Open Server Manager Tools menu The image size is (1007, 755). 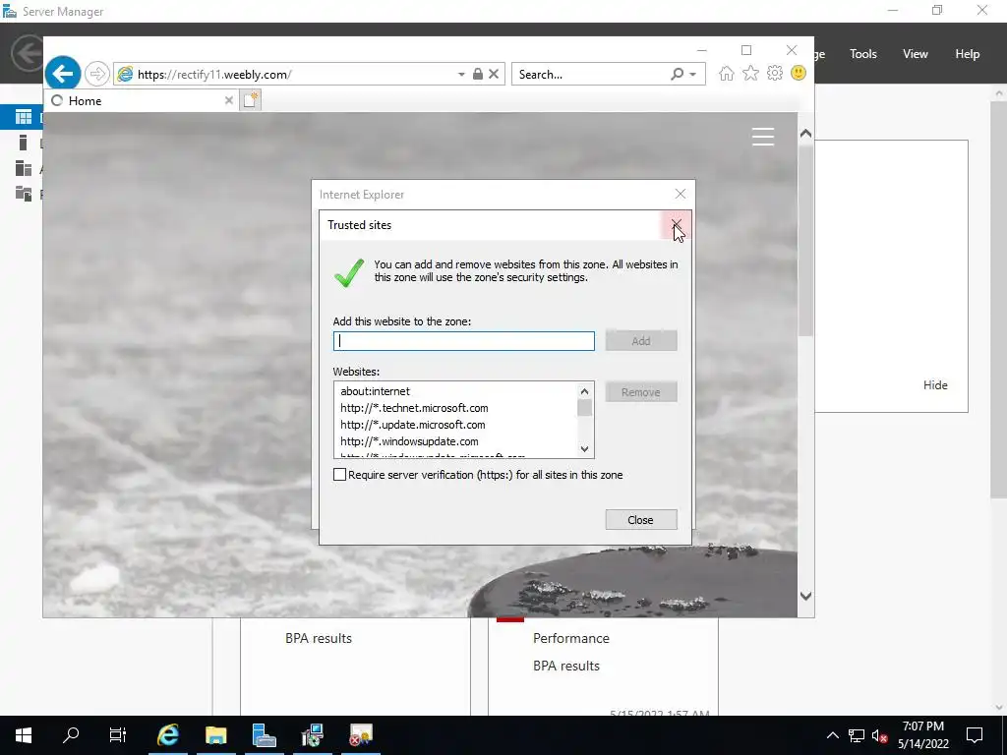click(x=862, y=54)
